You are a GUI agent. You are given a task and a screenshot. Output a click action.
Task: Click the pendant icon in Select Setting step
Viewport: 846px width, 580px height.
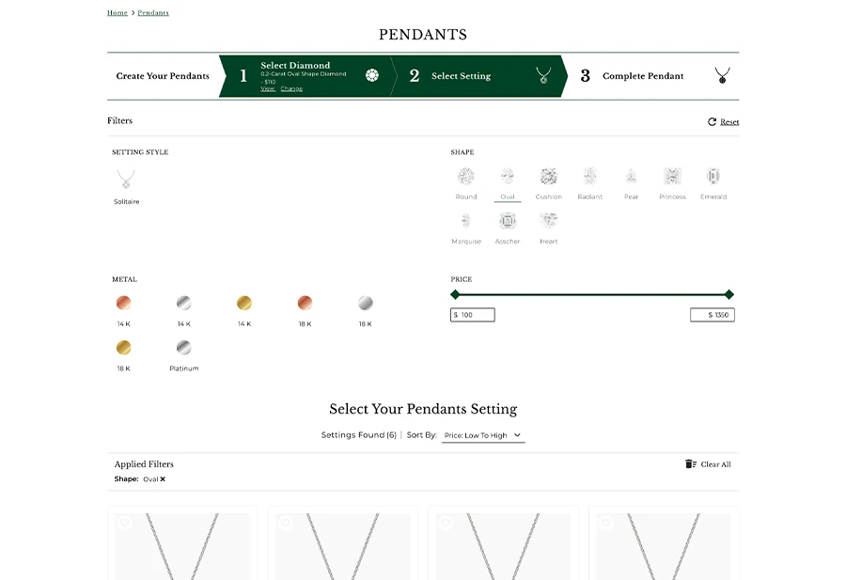point(543,75)
